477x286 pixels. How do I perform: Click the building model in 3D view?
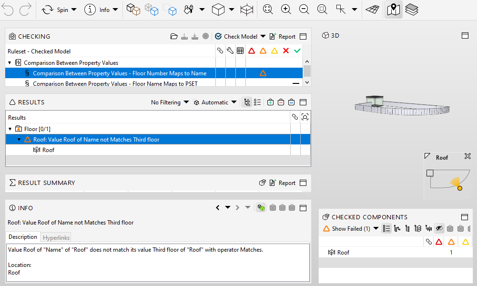pyautogui.click(x=402, y=105)
